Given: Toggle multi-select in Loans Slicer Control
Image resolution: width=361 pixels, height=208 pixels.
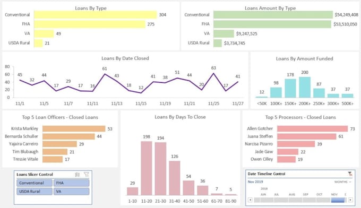Looking at the screenshot, I should (78, 175).
